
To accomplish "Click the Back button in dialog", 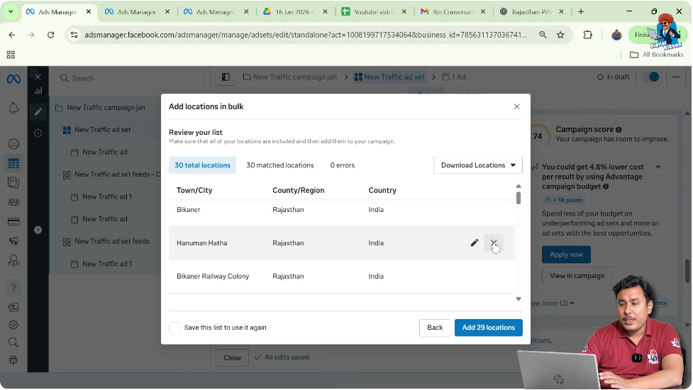I will tap(435, 328).
